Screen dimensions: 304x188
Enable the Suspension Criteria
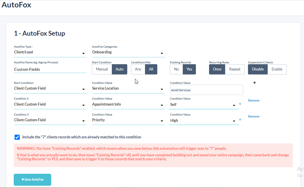point(277,69)
